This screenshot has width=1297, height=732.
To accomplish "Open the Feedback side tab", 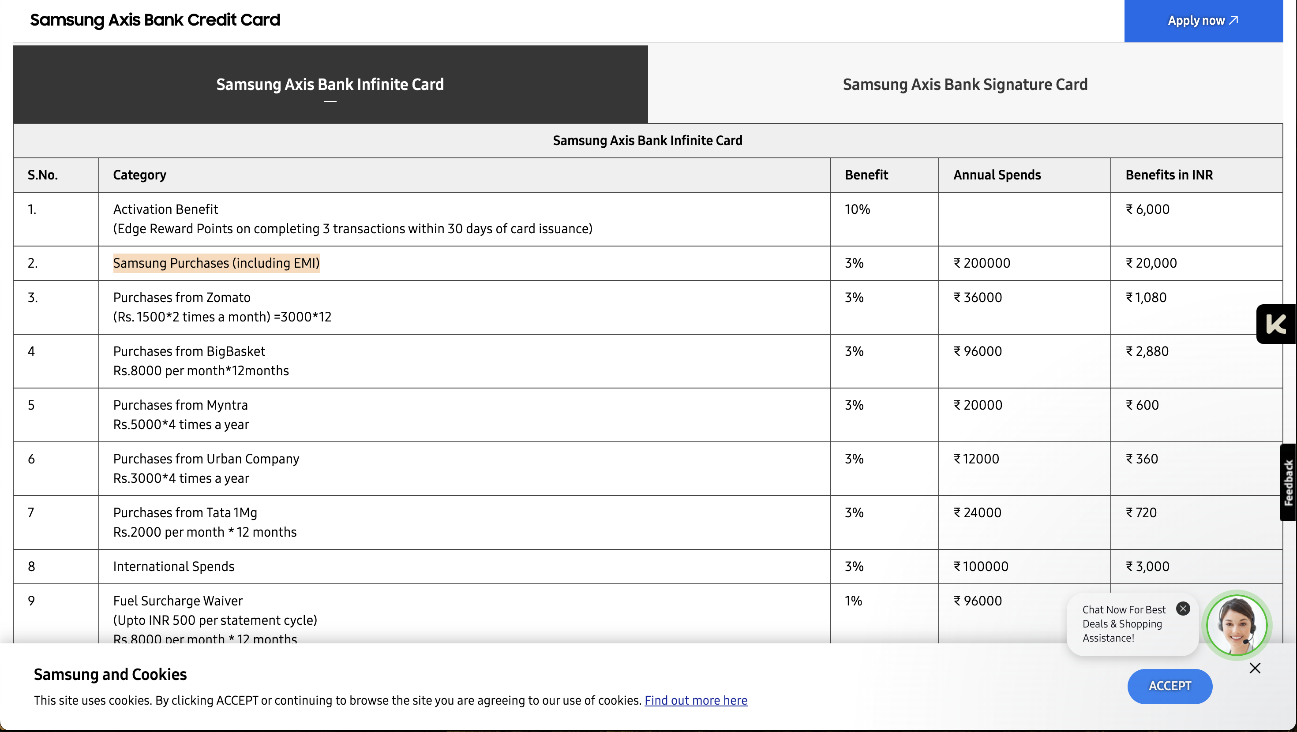I will coord(1288,482).
